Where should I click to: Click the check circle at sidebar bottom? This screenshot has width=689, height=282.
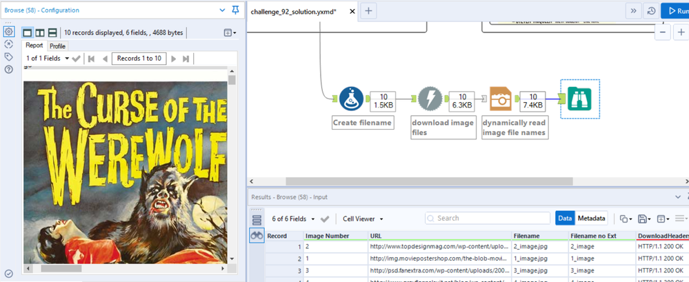coord(8,274)
